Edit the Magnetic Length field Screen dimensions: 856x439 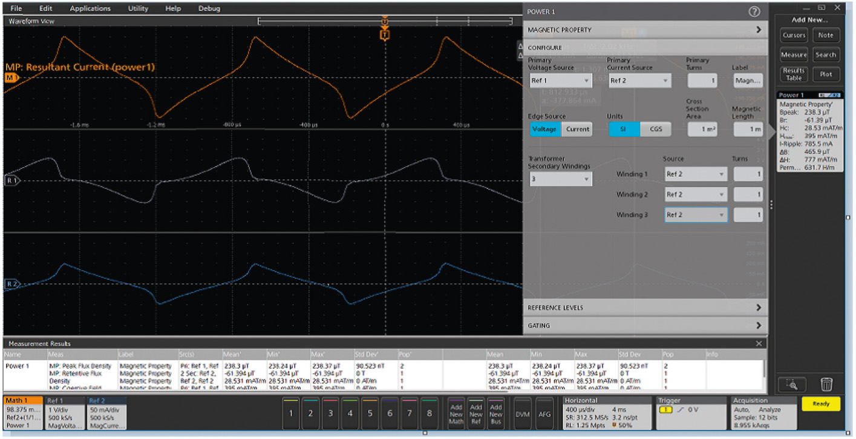[x=748, y=129]
